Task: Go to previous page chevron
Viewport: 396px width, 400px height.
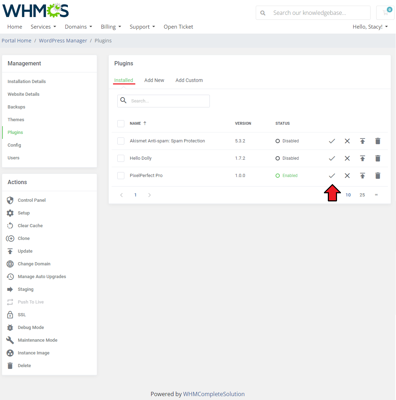Action: (x=122, y=195)
